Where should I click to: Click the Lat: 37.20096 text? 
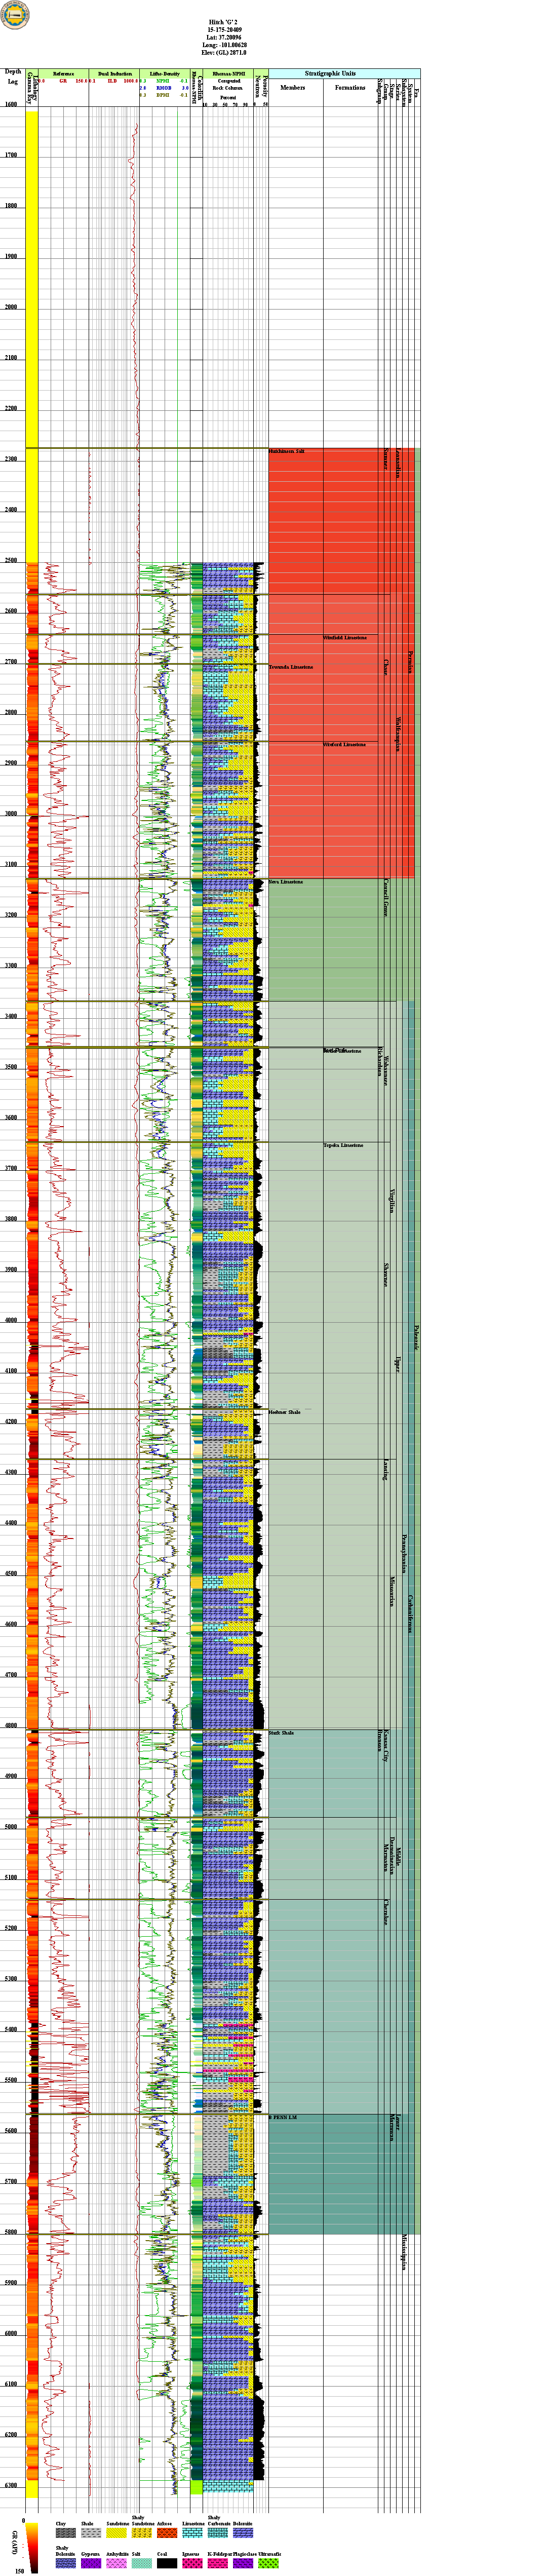223,37
